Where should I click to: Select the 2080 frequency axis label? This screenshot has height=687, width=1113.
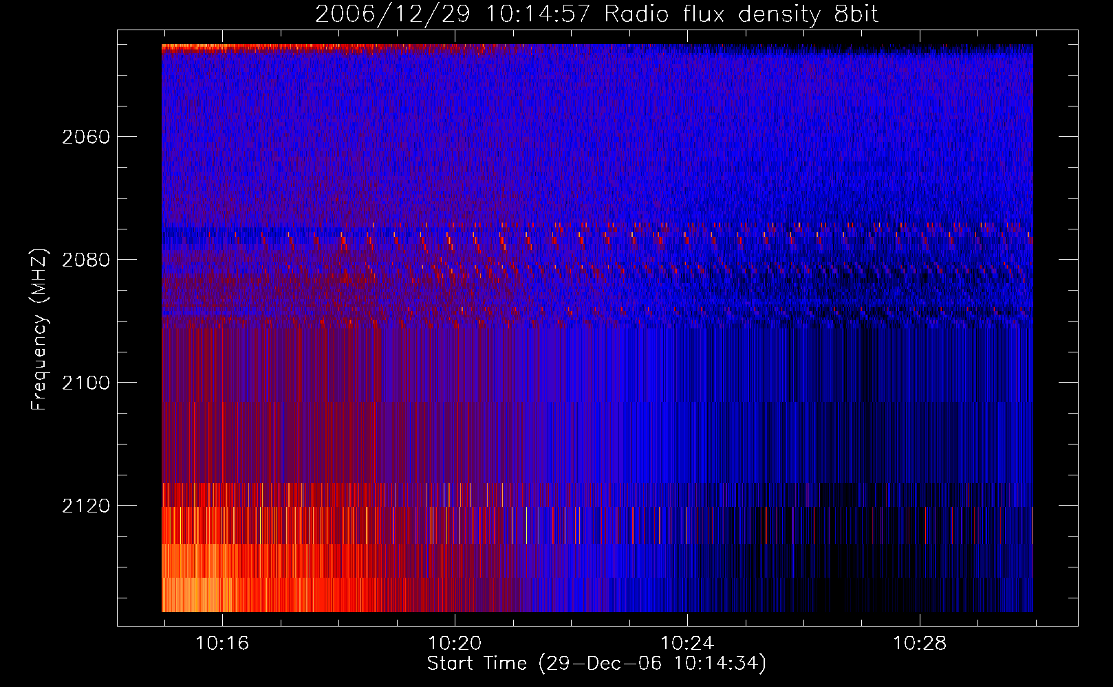tap(86, 260)
